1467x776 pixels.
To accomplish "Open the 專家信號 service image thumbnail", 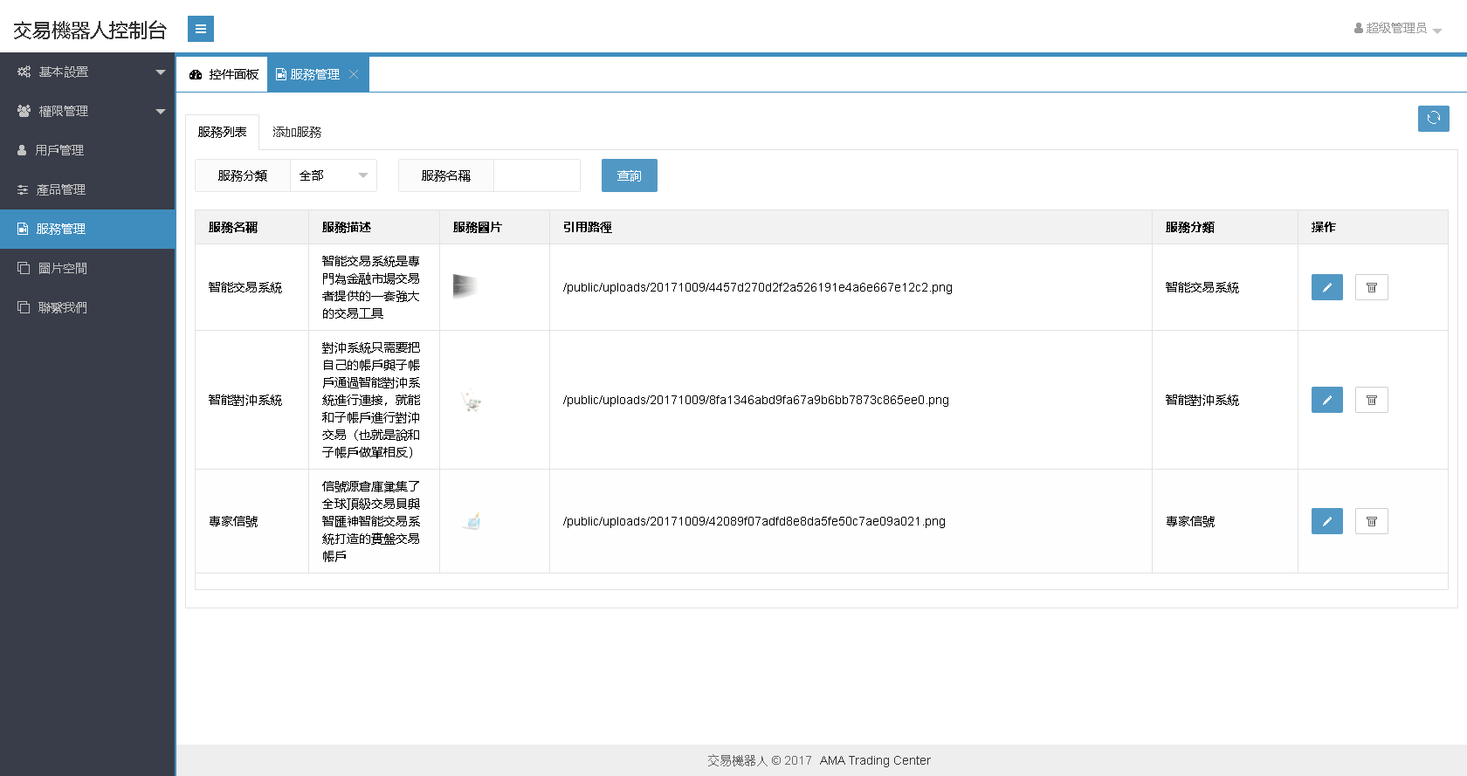I will (472, 521).
